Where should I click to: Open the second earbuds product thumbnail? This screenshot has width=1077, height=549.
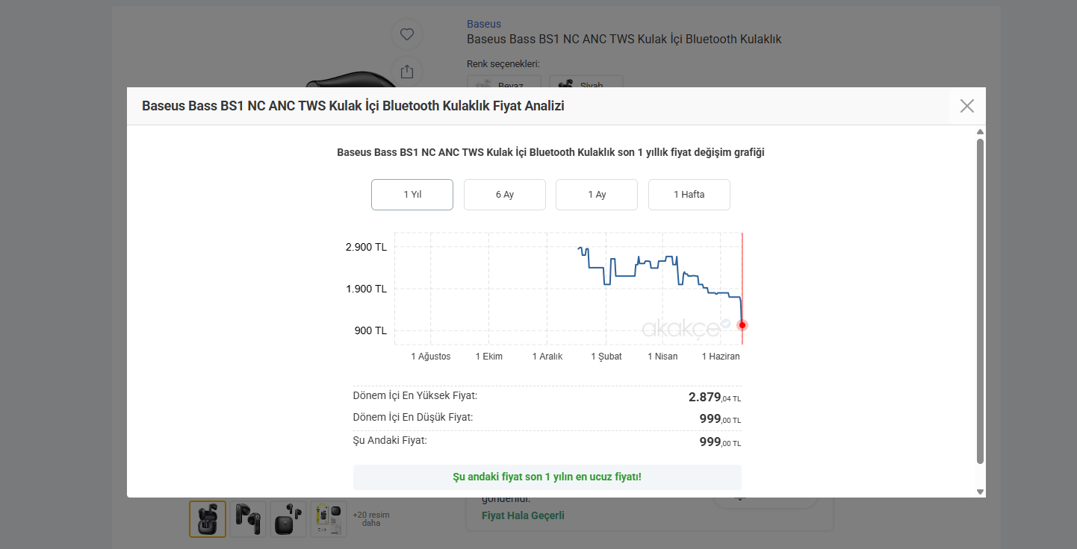pyautogui.click(x=248, y=518)
